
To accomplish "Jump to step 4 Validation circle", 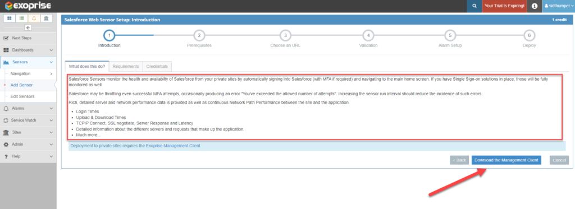I will click(x=368, y=35).
